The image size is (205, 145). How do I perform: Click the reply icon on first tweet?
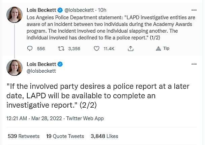click(x=30, y=49)
